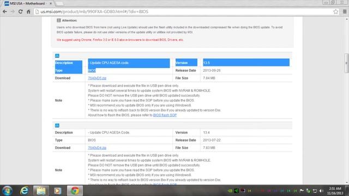Click the Show desktop strip at the taskbar end
349x196 pixels.
point(347,191)
